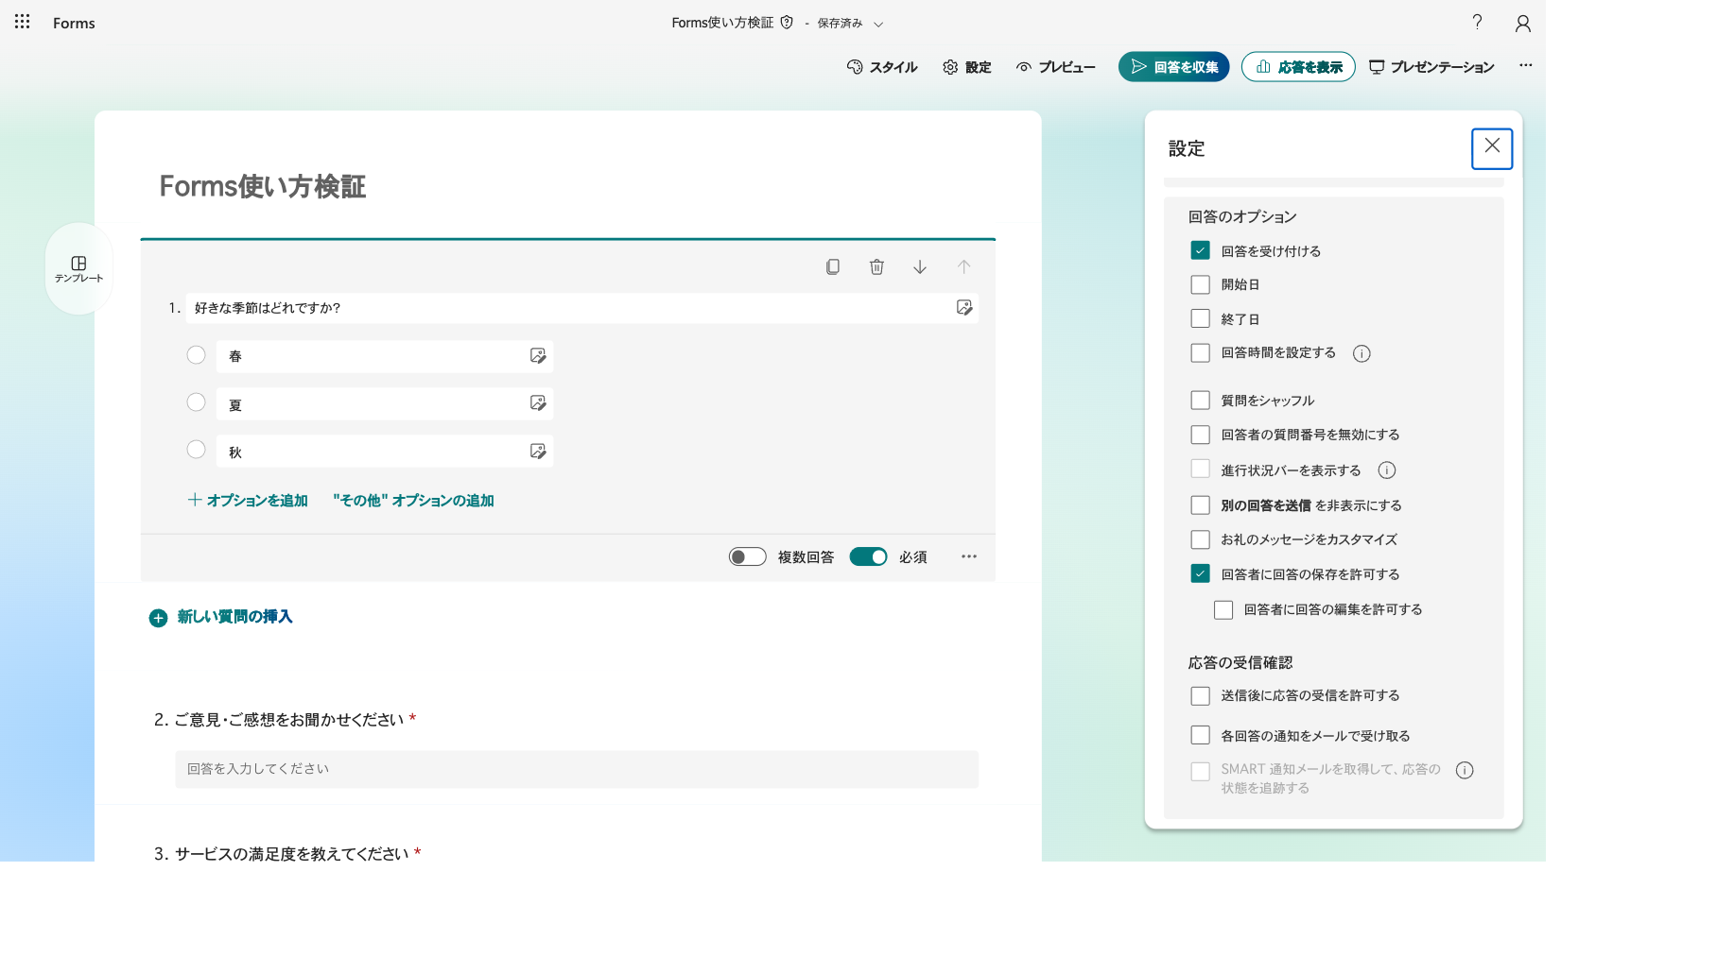
Task: Delete question 1 using the trash icon
Action: (876, 266)
